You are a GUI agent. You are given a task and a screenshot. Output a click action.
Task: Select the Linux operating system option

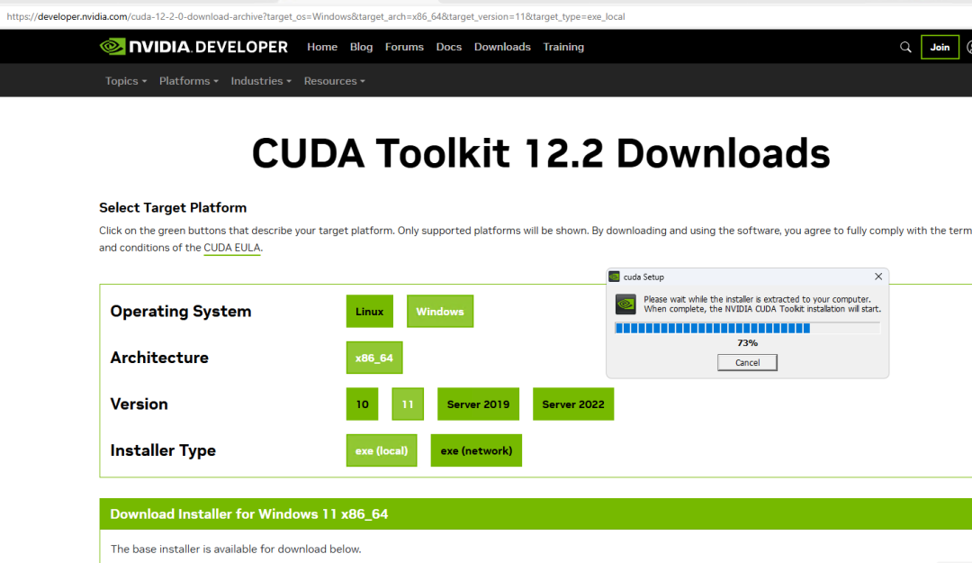click(x=370, y=311)
